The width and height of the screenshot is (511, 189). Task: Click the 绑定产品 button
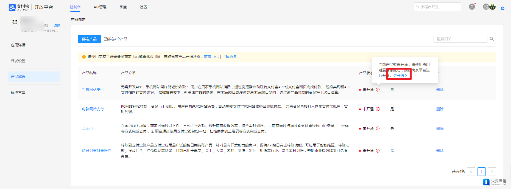point(89,39)
